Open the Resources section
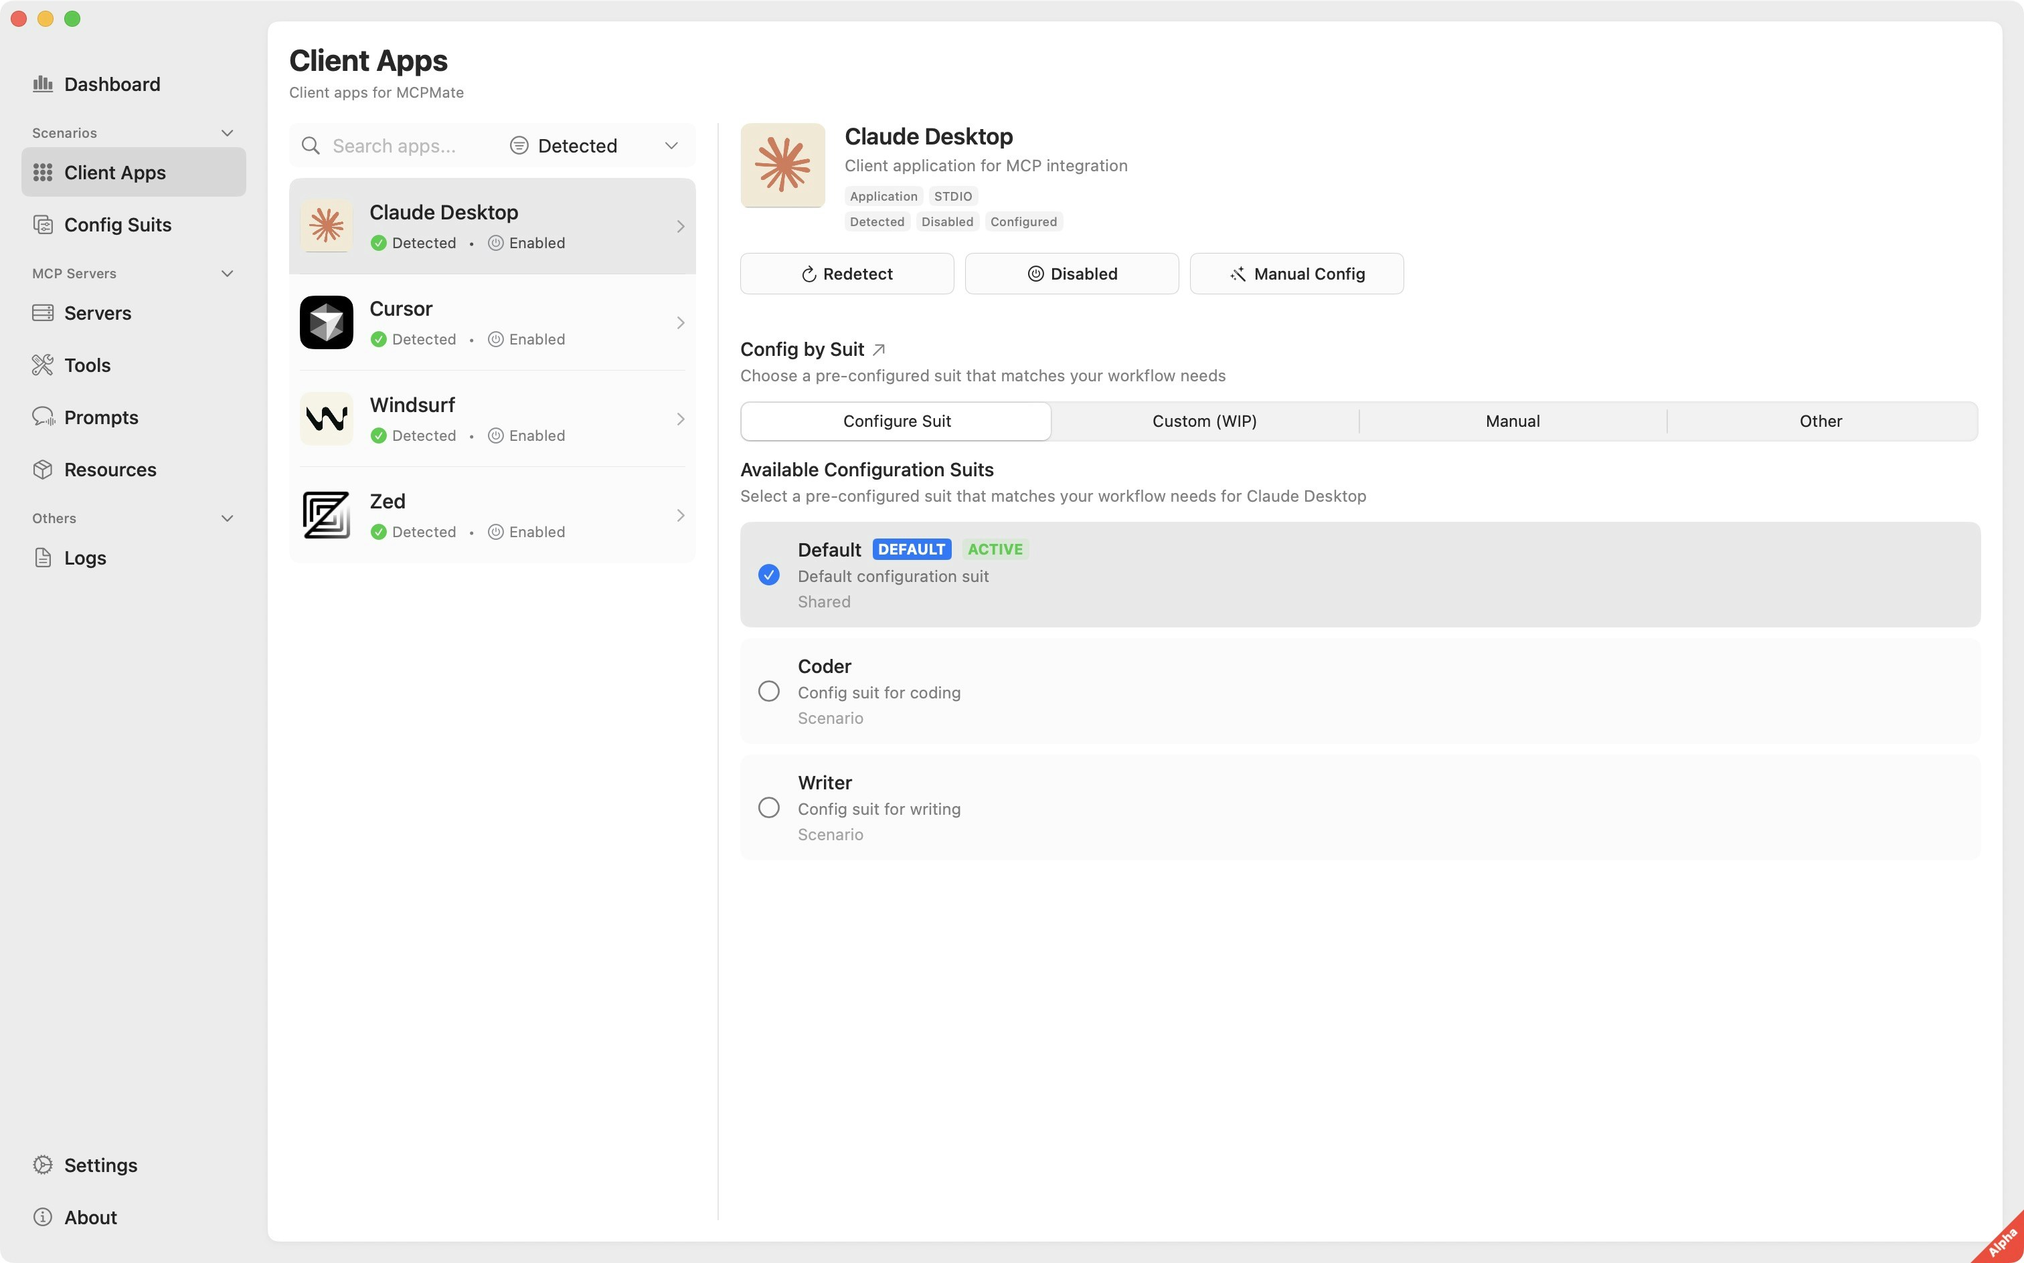Screen dimensions: 2024x1263 (111, 469)
